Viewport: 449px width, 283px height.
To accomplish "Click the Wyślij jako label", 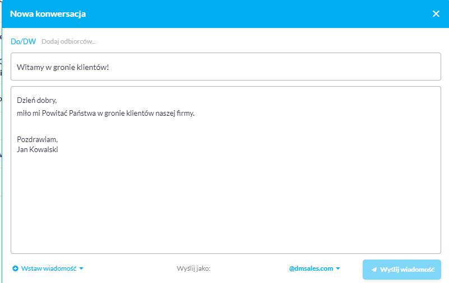I will click(x=193, y=268).
